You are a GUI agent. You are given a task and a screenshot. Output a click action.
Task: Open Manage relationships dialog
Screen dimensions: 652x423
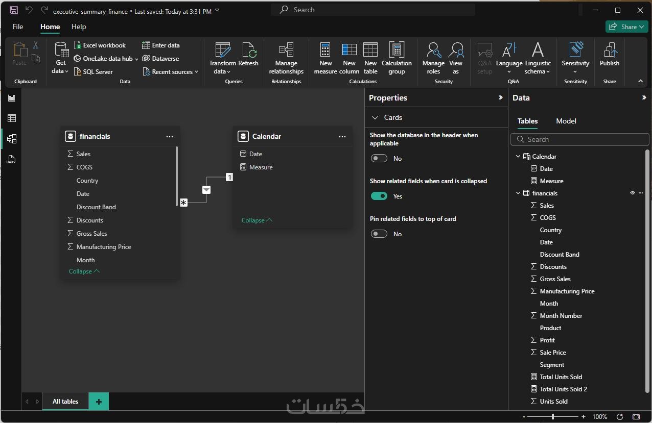click(x=286, y=58)
